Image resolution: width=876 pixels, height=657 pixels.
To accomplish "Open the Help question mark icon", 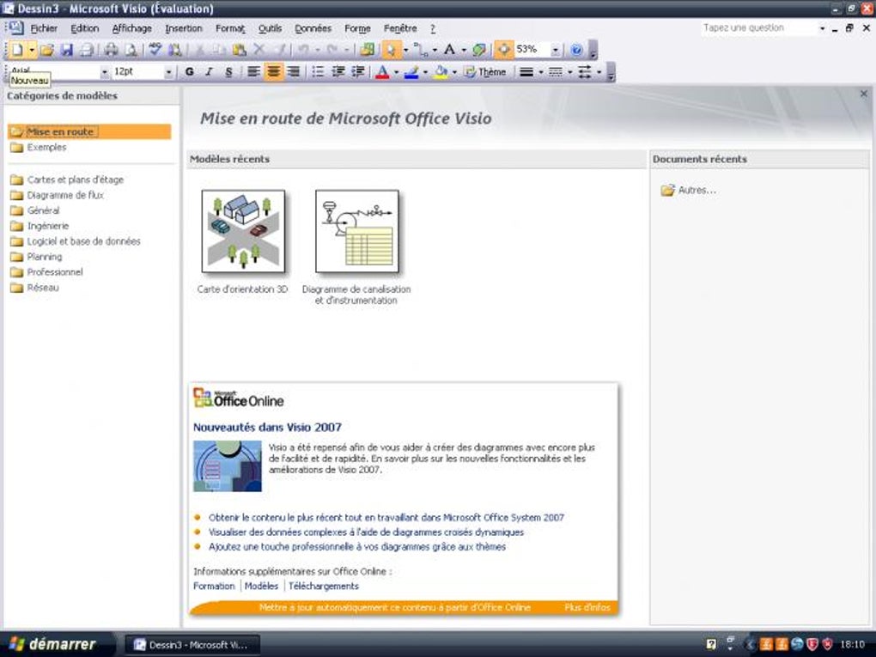I will (576, 50).
